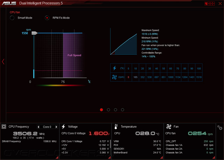Select next core with right arrow
Screen dimensions: 224x160
(x=56, y=127)
